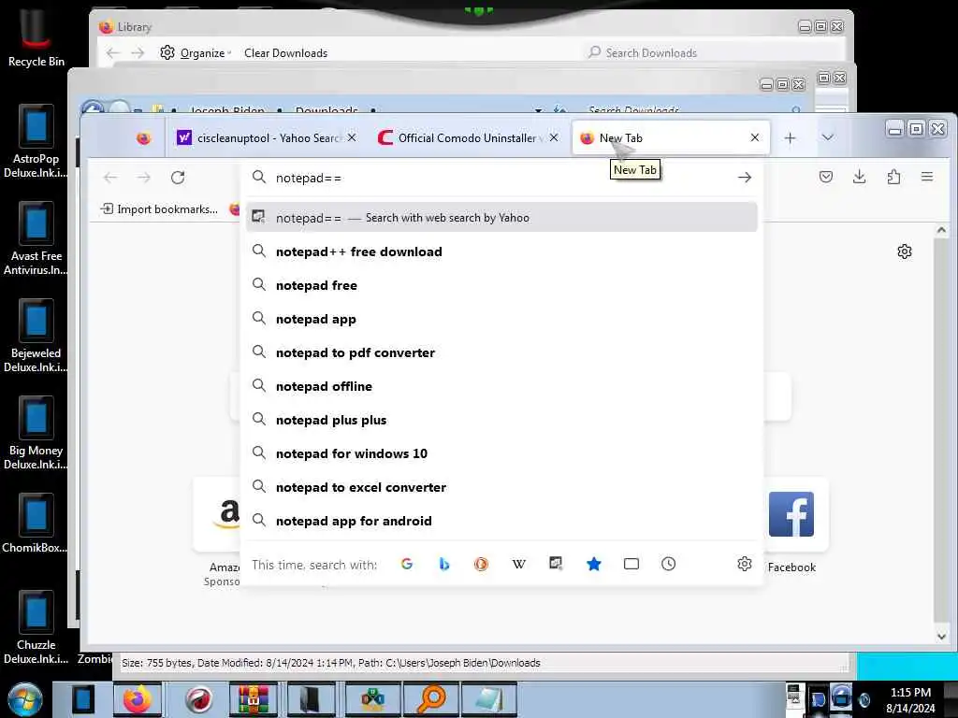Select the Chuzzle Deluxe desktop shortcut

[x=36, y=627]
